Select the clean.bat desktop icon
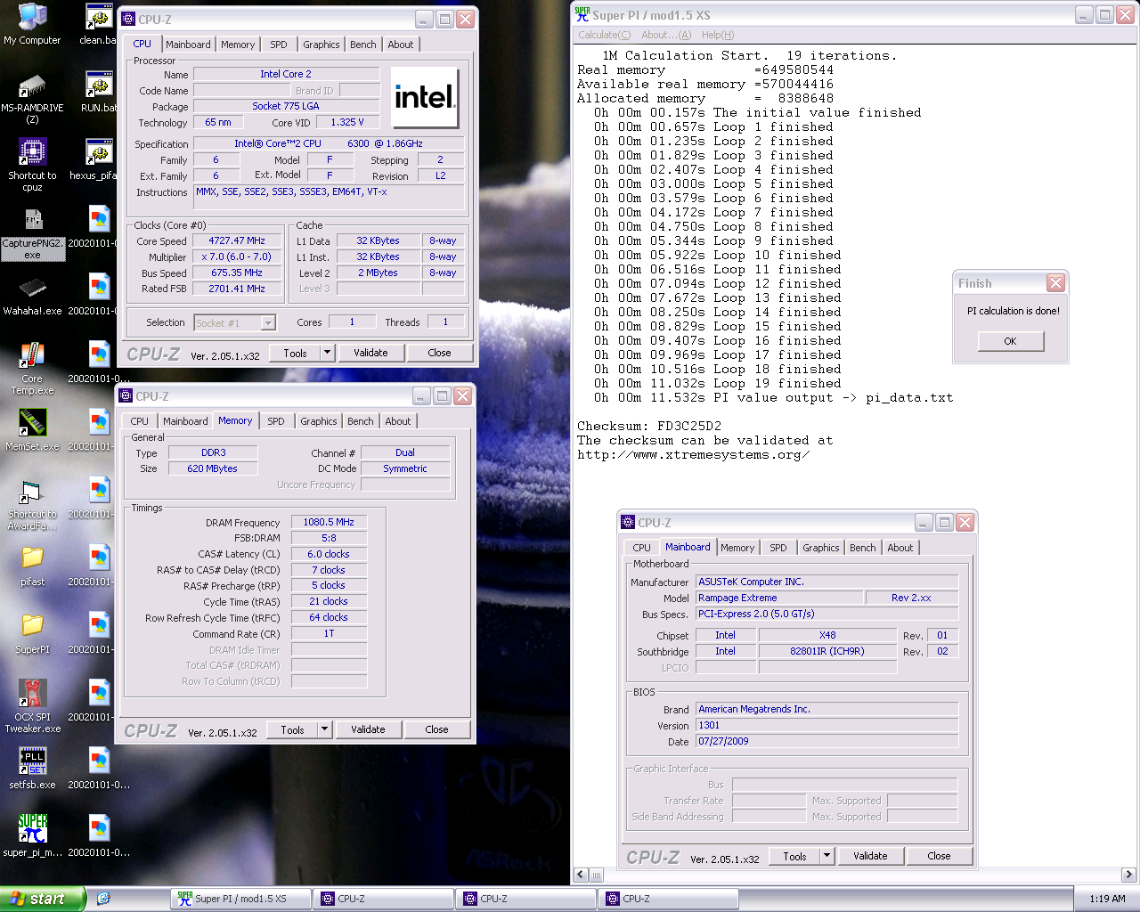The height and width of the screenshot is (912, 1140). 98,24
